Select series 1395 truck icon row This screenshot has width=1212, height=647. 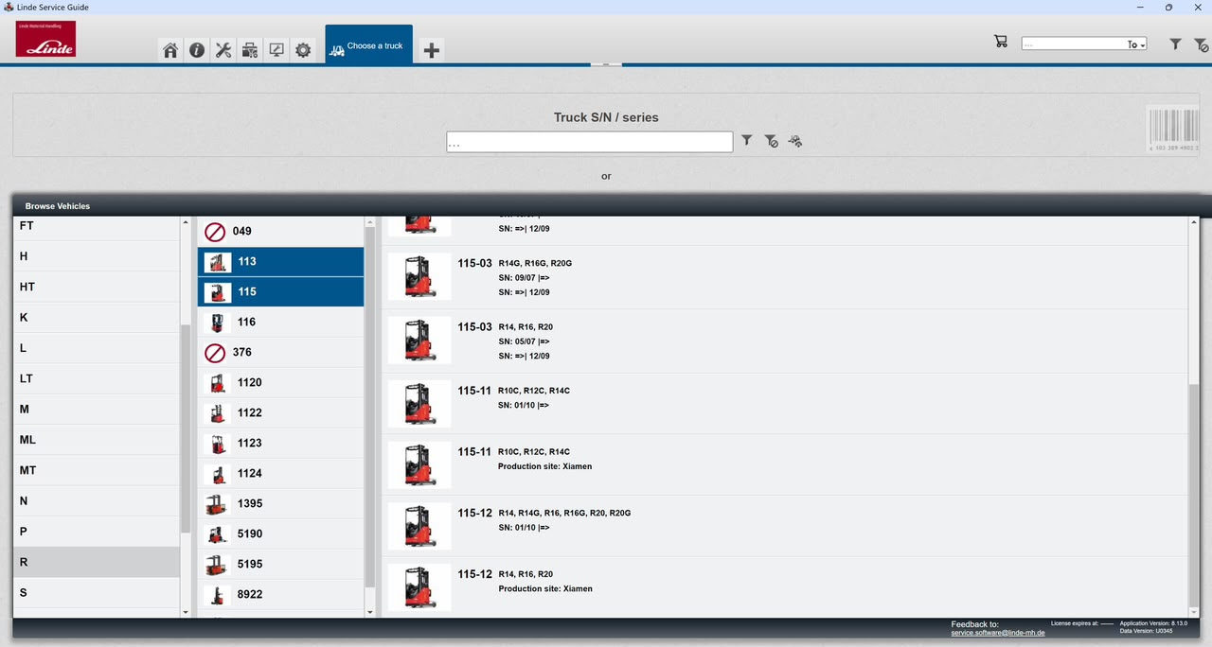[280, 503]
